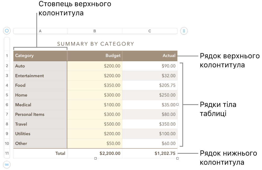Select column header A
The image size is (262, 170).
tap(40, 31)
